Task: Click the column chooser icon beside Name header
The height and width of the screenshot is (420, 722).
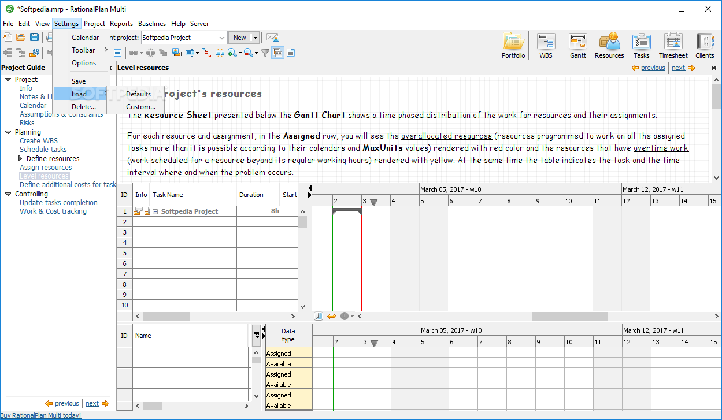Action: coord(256,335)
